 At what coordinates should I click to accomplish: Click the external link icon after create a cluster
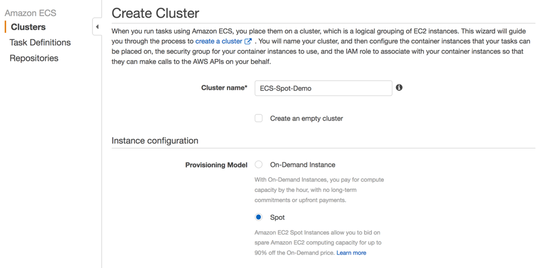point(248,41)
